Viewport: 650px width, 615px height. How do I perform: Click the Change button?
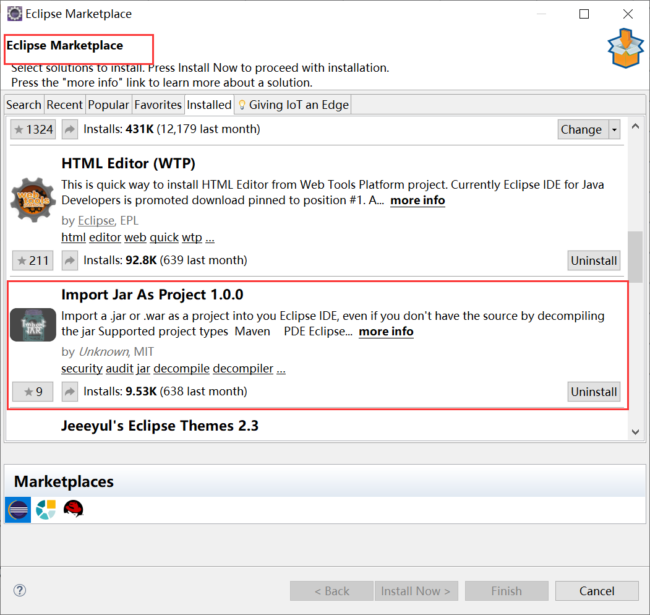pyautogui.click(x=583, y=130)
